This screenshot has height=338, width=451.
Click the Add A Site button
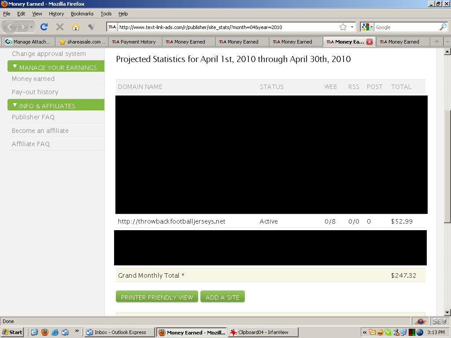222,297
